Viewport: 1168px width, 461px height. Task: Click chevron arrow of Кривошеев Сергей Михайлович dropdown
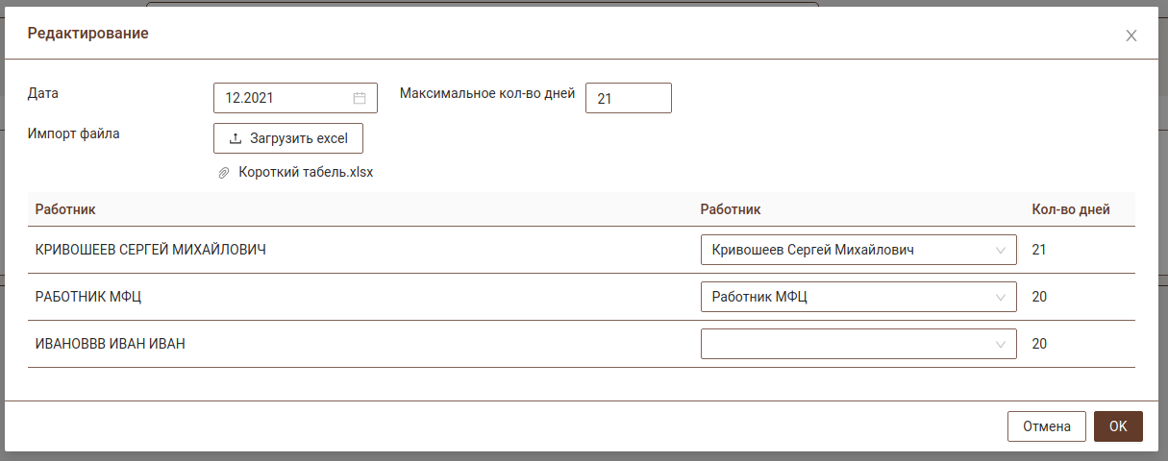click(1002, 250)
